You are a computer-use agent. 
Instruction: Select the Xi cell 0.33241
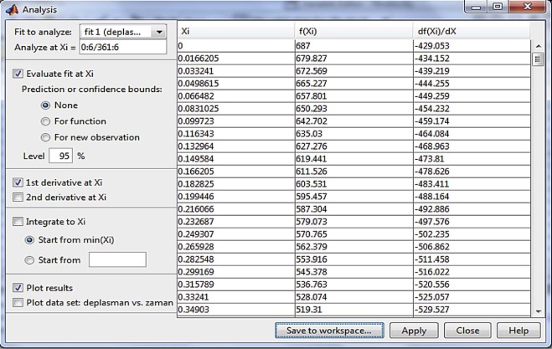coord(236,297)
